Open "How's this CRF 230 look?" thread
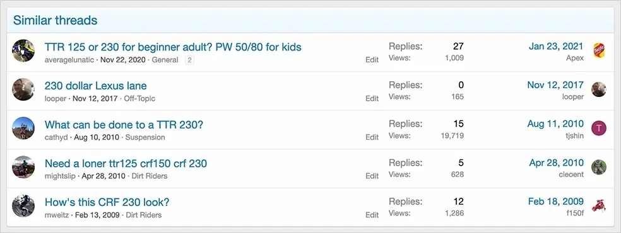The width and height of the screenshot is (621, 233). pos(107,202)
